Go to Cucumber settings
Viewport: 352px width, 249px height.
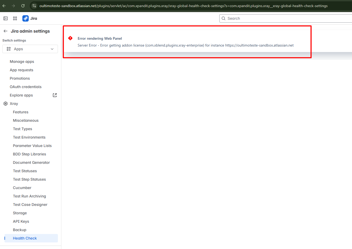(x=22, y=188)
